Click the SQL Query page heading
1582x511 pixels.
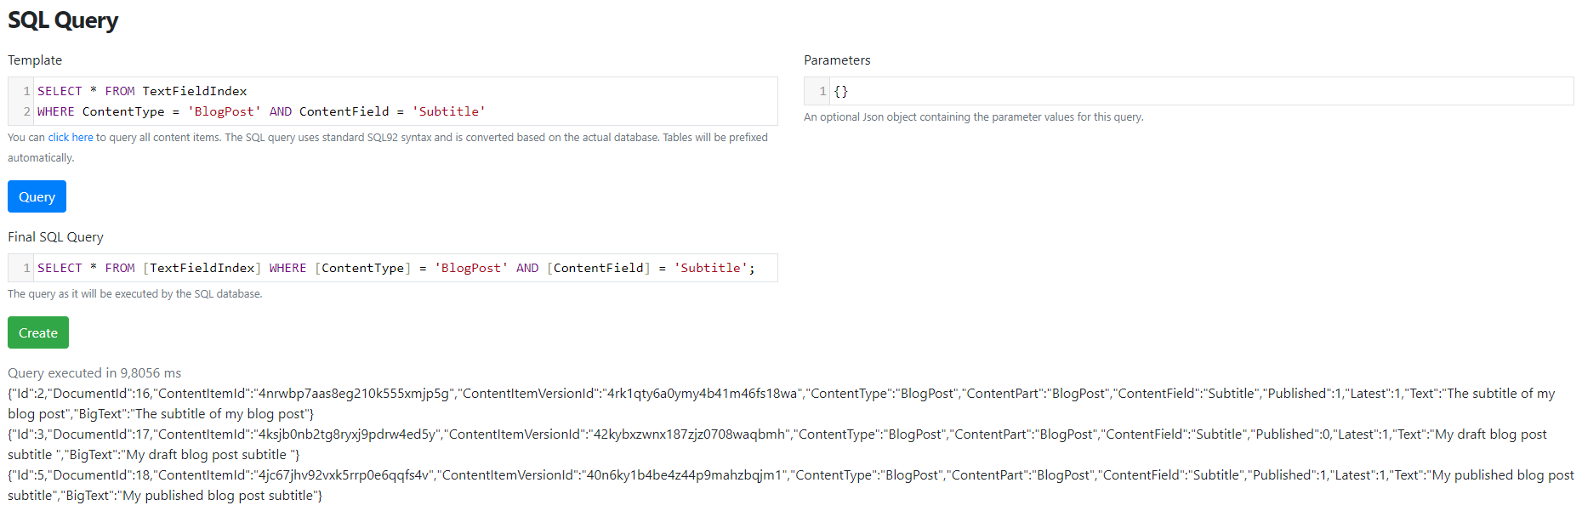tap(63, 20)
